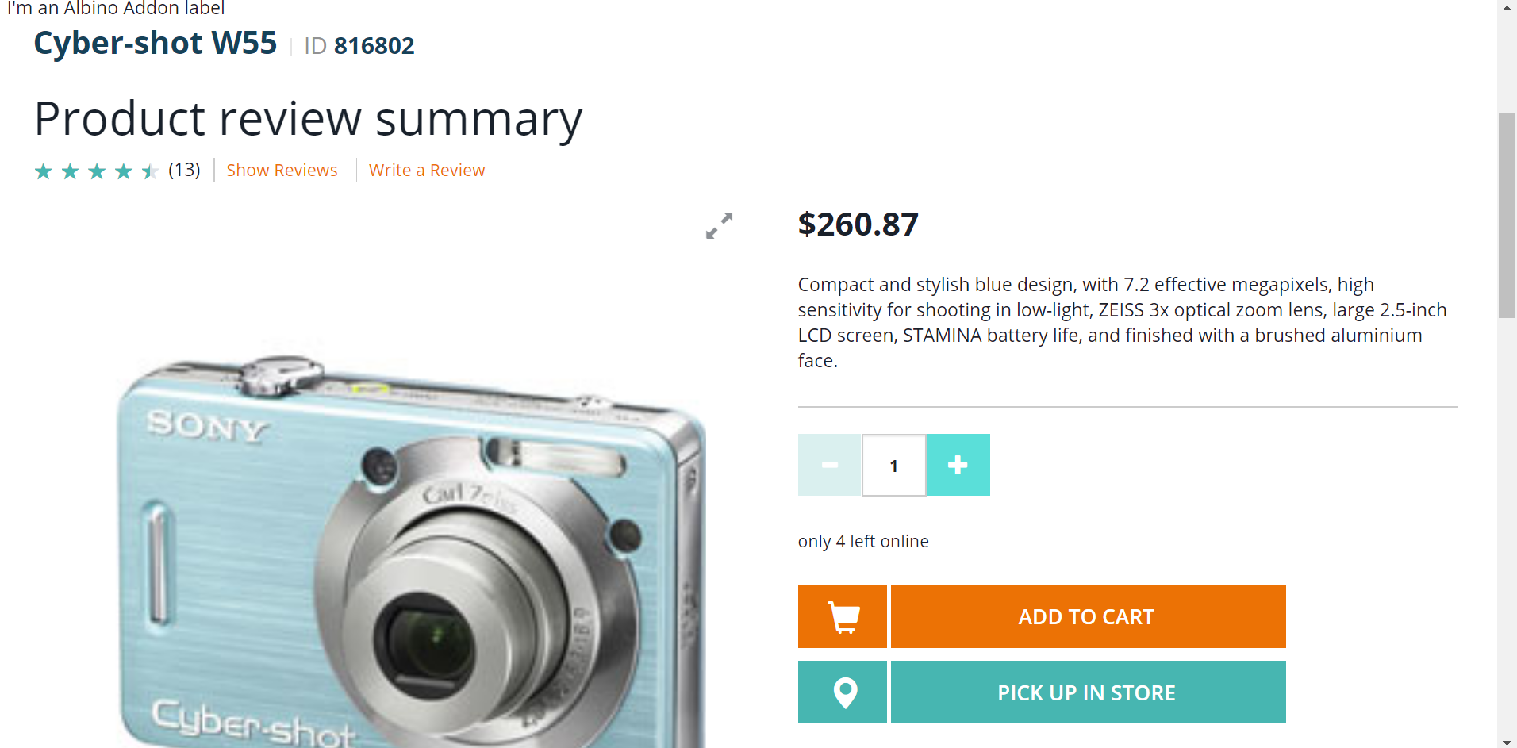Click the half-filled fifth rating star
The width and height of the screenshot is (1517, 748).
[x=150, y=171]
